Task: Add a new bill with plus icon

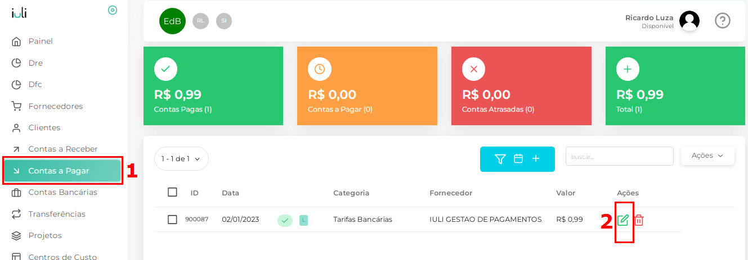Action: click(536, 159)
